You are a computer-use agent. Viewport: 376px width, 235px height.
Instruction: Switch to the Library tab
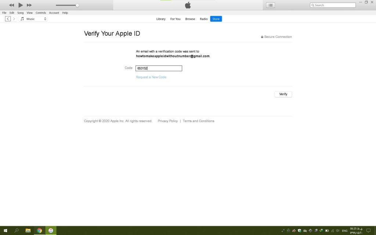tap(161, 19)
